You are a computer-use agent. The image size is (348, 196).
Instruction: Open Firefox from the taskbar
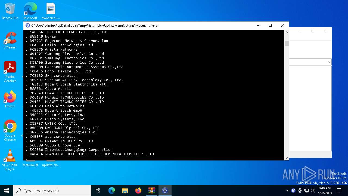pos(138,191)
